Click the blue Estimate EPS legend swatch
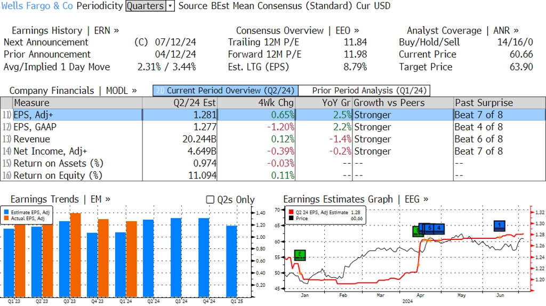546x306 pixels. point(6,212)
